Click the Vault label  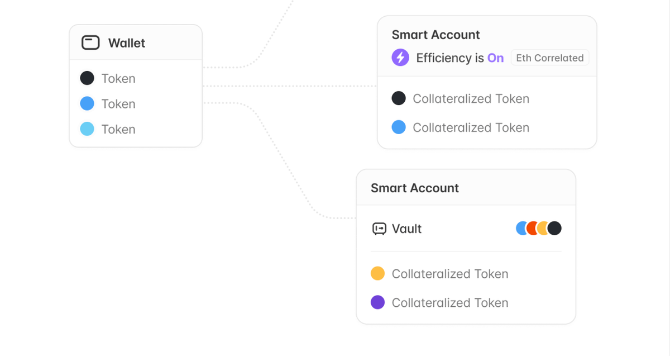click(x=406, y=229)
